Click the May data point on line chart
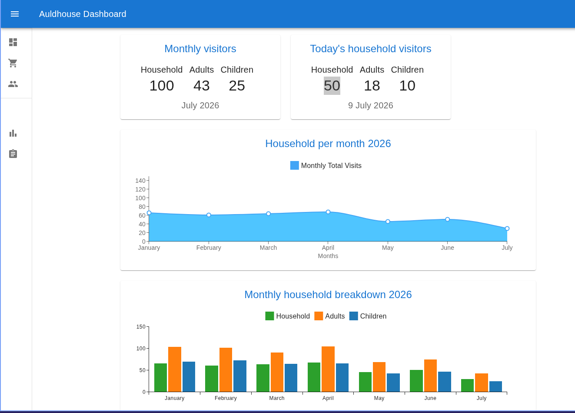This screenshot has width=575, height=413. [x=388, y=222]
